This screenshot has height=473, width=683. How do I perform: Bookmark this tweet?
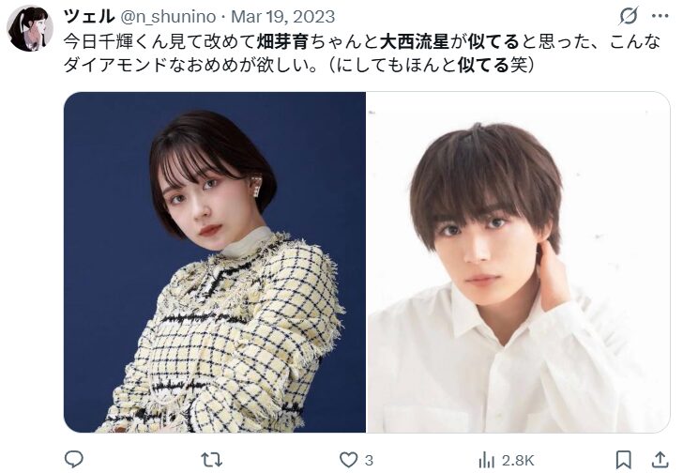(x=623, y=460)
